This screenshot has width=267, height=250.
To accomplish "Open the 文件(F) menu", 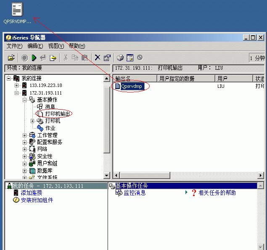I will [x=14, y=46].
